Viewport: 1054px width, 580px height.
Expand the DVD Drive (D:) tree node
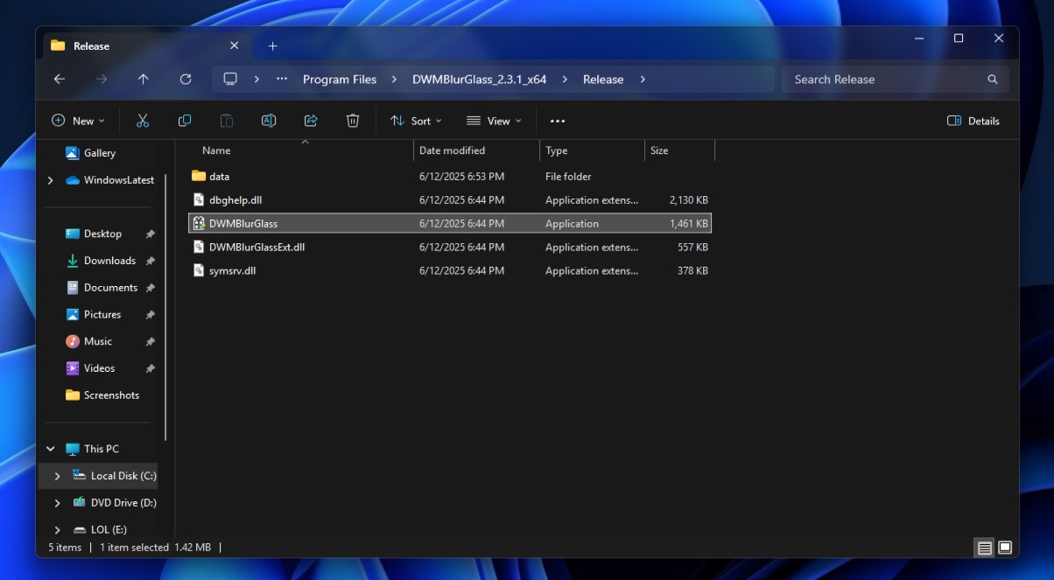pos(58,503)
